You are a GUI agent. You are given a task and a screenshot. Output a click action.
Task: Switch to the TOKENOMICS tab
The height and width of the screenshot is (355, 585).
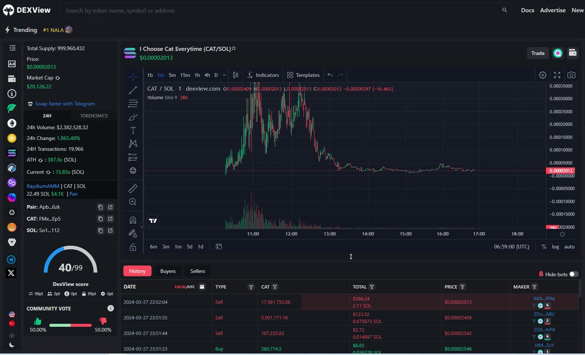tap(94, 116)
